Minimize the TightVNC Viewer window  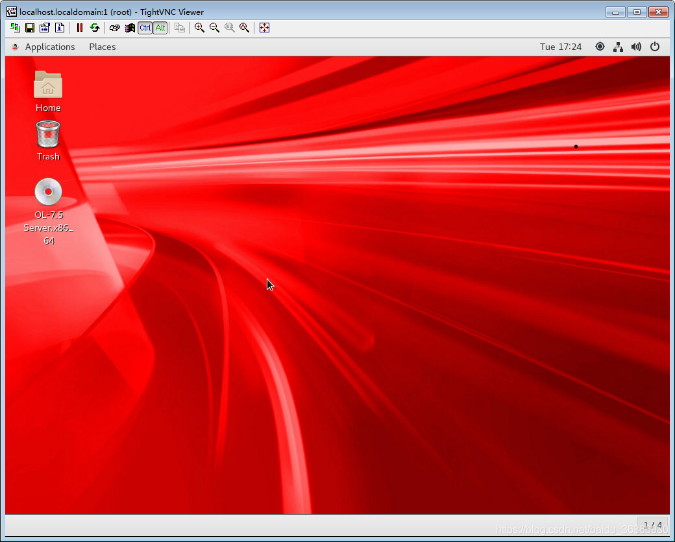point(615,12)
